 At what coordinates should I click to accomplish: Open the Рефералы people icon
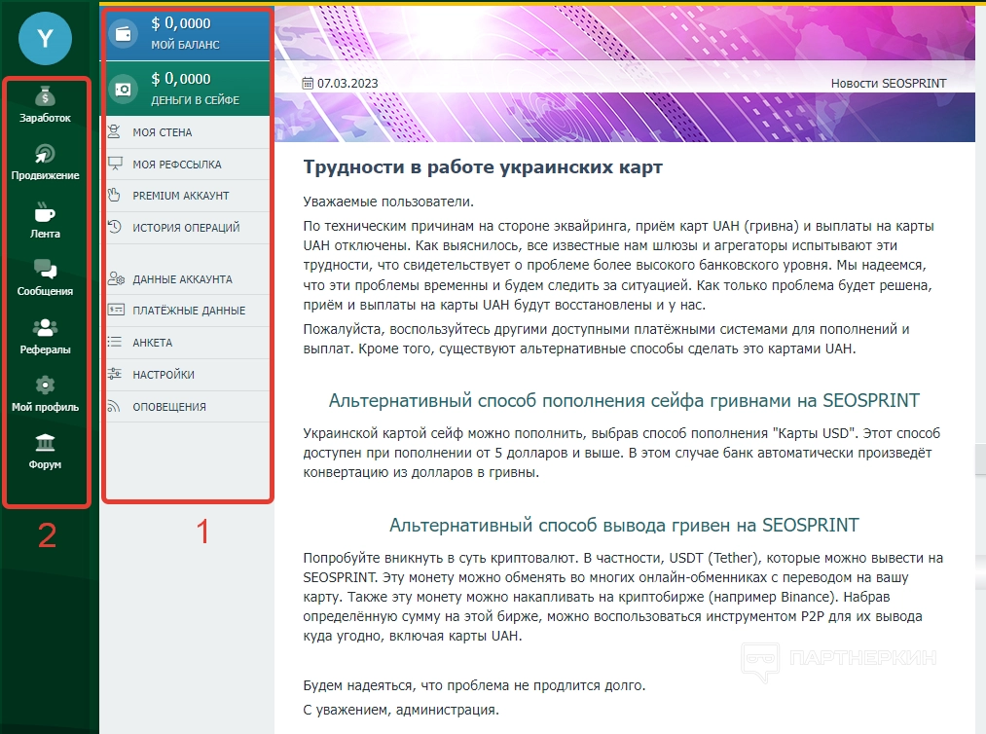46,328
